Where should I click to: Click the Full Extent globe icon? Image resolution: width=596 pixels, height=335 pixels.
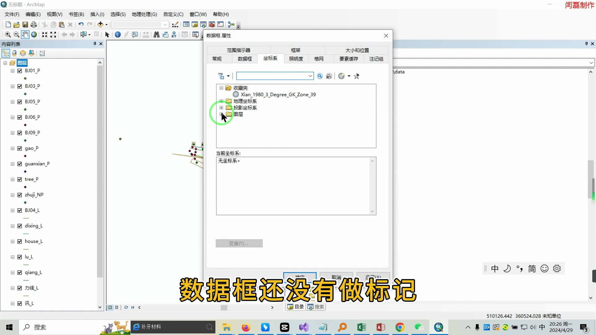(x=34, y=34)
